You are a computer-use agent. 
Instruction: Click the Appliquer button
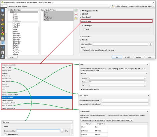[x=139, y=57]
